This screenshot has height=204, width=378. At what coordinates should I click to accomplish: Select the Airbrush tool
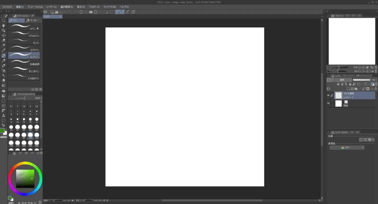[x=3, y=70]
